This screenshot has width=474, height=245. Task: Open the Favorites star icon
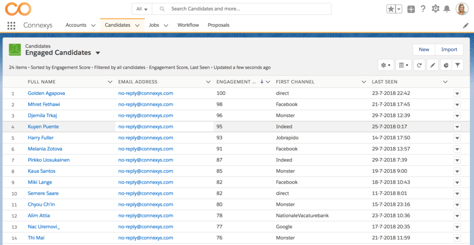click(x=391, y=9)
